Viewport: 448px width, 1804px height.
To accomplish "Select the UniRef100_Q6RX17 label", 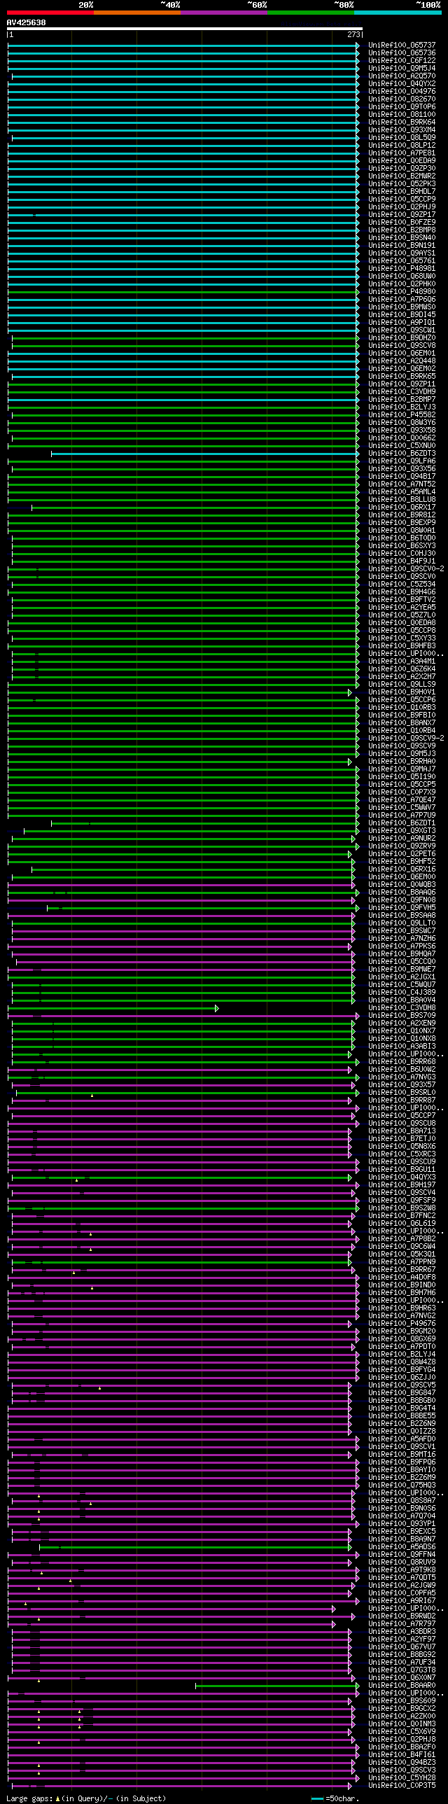I will tap(402, 508).
